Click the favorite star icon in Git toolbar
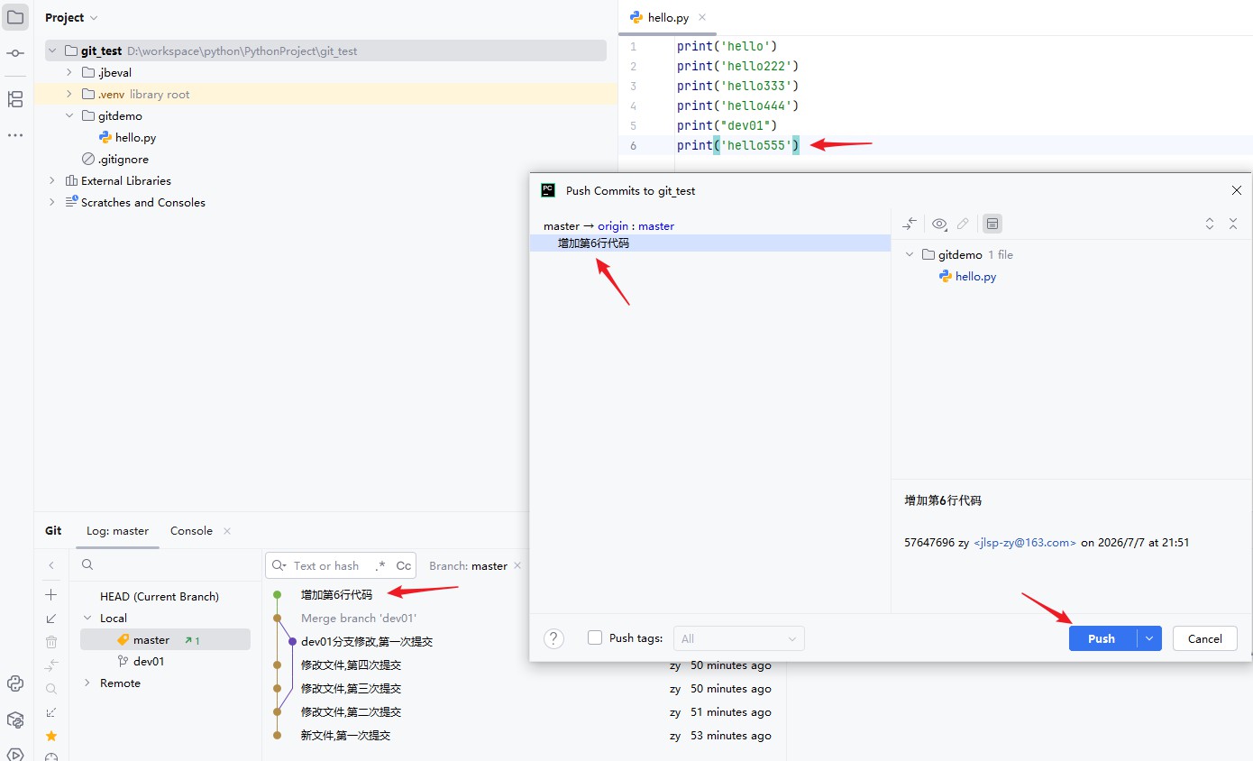Viewport: 1253px width, 761px height. click(51, 736)
